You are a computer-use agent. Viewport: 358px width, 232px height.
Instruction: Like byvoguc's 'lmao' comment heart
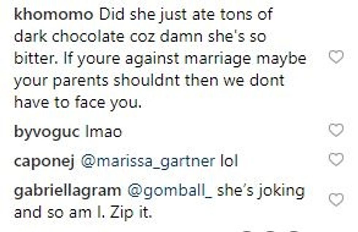pos(336,130)
